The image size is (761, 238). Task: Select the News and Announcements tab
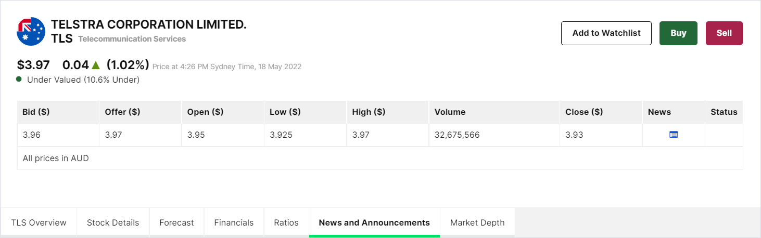point(374,222)
